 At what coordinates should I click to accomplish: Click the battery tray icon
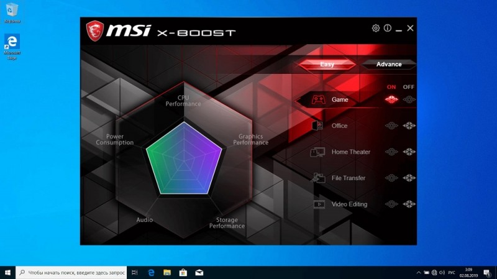(426, 273)
